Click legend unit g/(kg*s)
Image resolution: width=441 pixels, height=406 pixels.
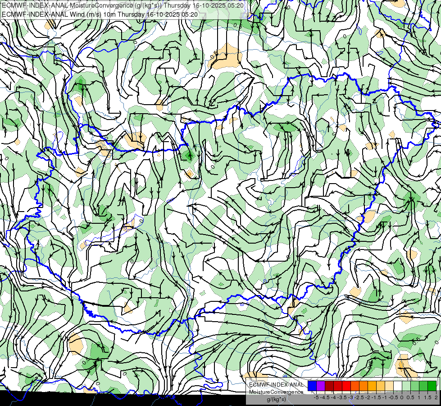coord(276,399)
